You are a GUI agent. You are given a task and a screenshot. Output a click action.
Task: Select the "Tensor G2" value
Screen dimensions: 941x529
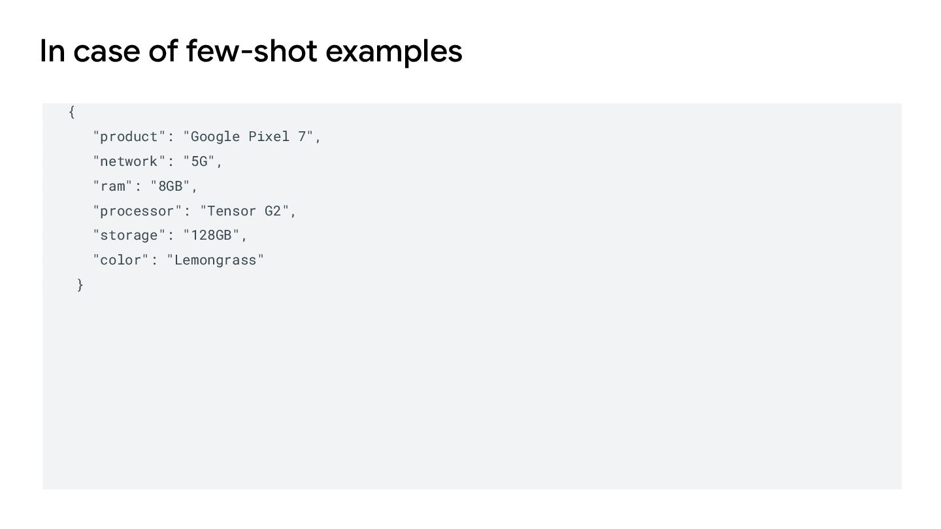pyautogui.click(x=244, y=211)
